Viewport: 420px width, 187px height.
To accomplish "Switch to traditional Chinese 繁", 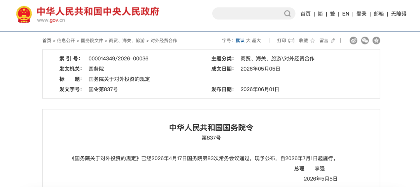I will point(332,14).
